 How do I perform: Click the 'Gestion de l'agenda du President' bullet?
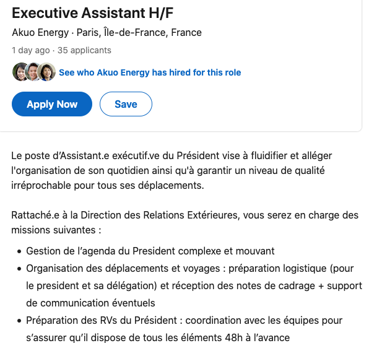(x=150, y=251)
